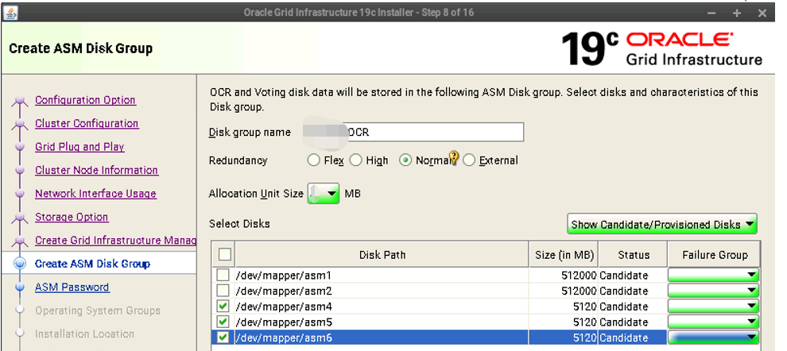This screenshot has width=787, height=351.
Task: Uncheck the /dev/mapper/asm4 disk checkbox
Action: (x=223, y=307)
